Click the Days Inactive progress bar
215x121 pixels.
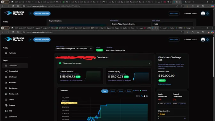[172, 117]
